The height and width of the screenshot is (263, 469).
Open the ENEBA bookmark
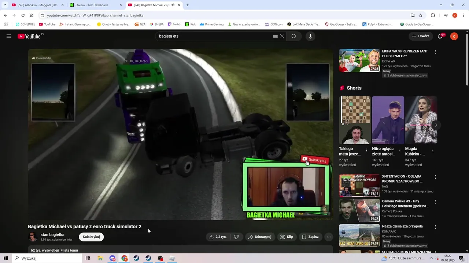(156, 24)
